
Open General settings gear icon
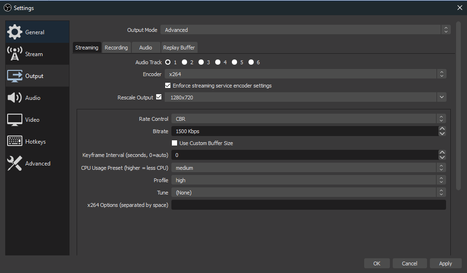coord(15,32)
